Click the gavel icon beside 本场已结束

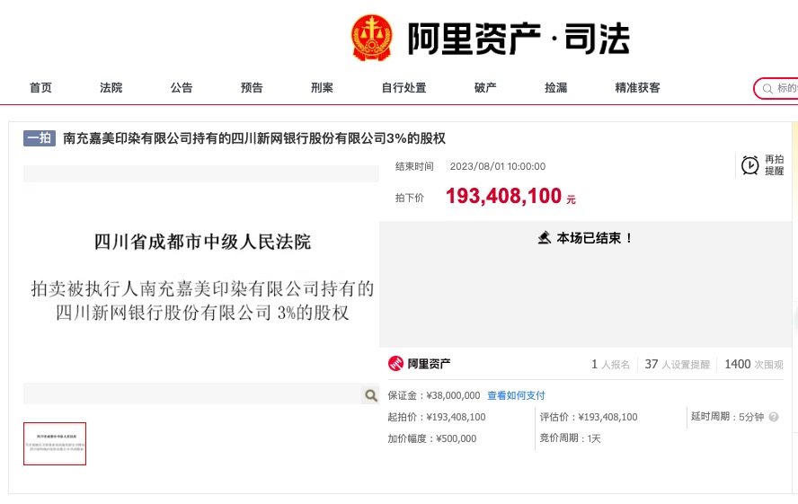(544, 237)
